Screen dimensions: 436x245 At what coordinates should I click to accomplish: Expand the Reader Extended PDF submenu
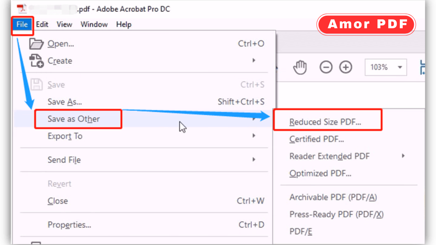[403, 156]
